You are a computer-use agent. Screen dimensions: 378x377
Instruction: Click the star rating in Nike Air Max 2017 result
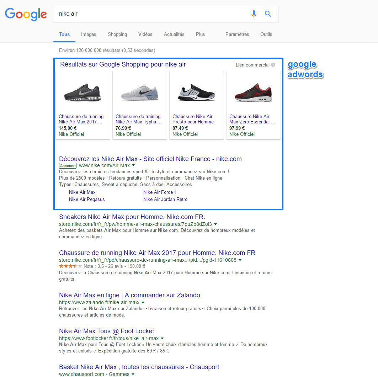click(70, 266)
